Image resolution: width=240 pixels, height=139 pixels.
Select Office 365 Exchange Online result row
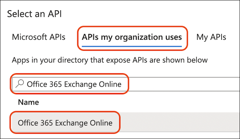pyautogui.click(x=125, y=122)
